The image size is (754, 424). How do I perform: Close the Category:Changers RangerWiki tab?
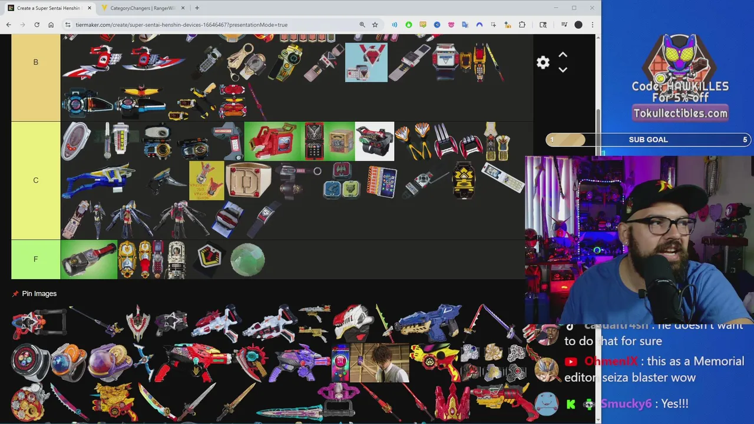183,8
